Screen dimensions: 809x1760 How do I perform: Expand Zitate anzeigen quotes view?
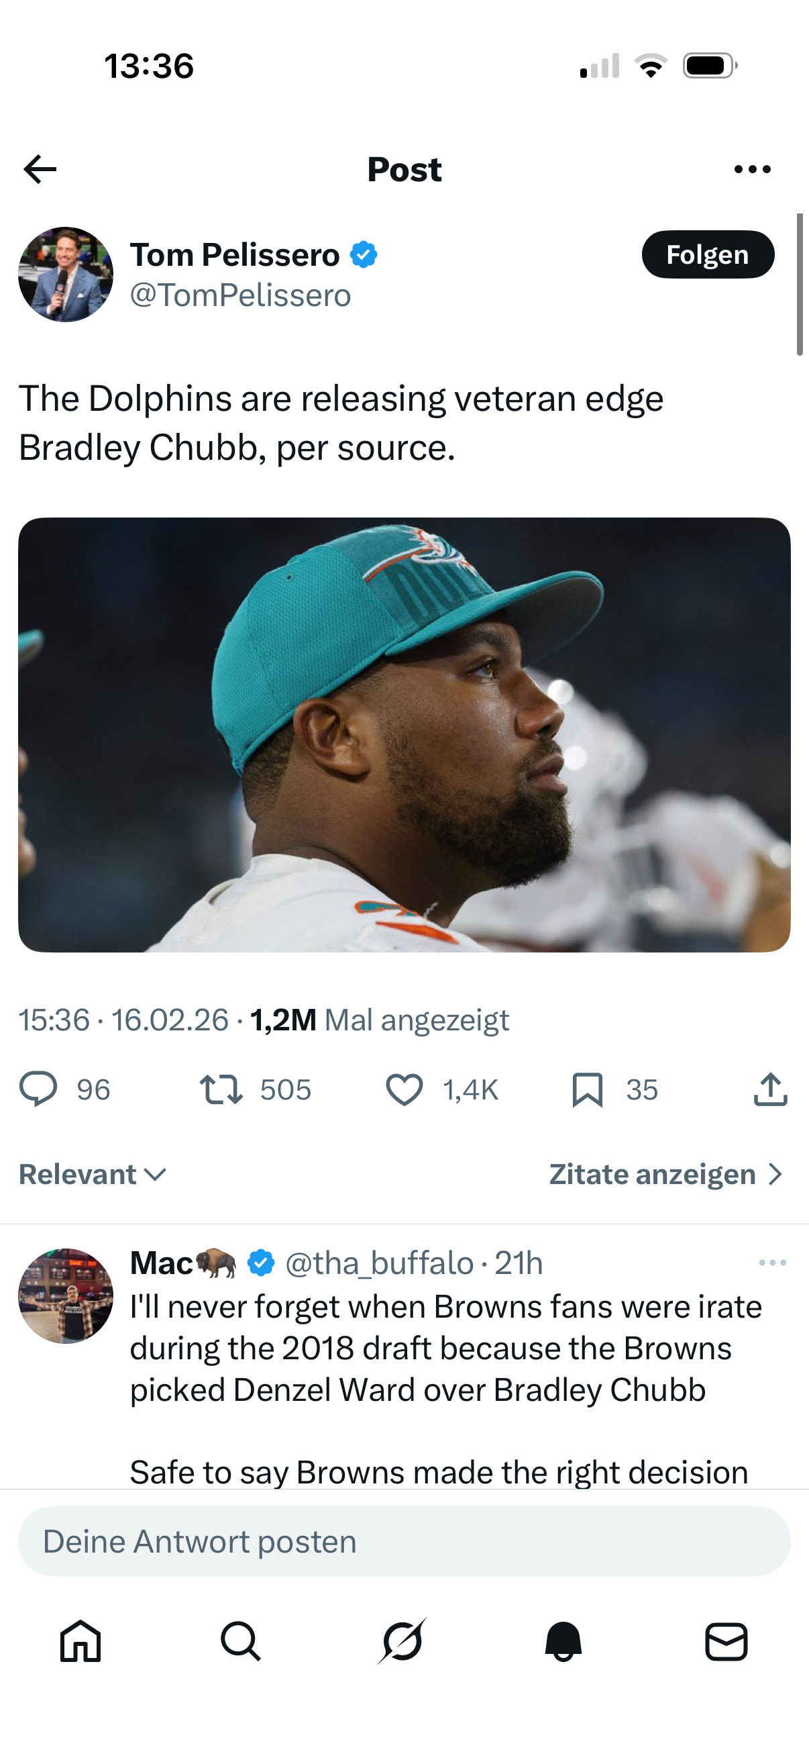665,1175
